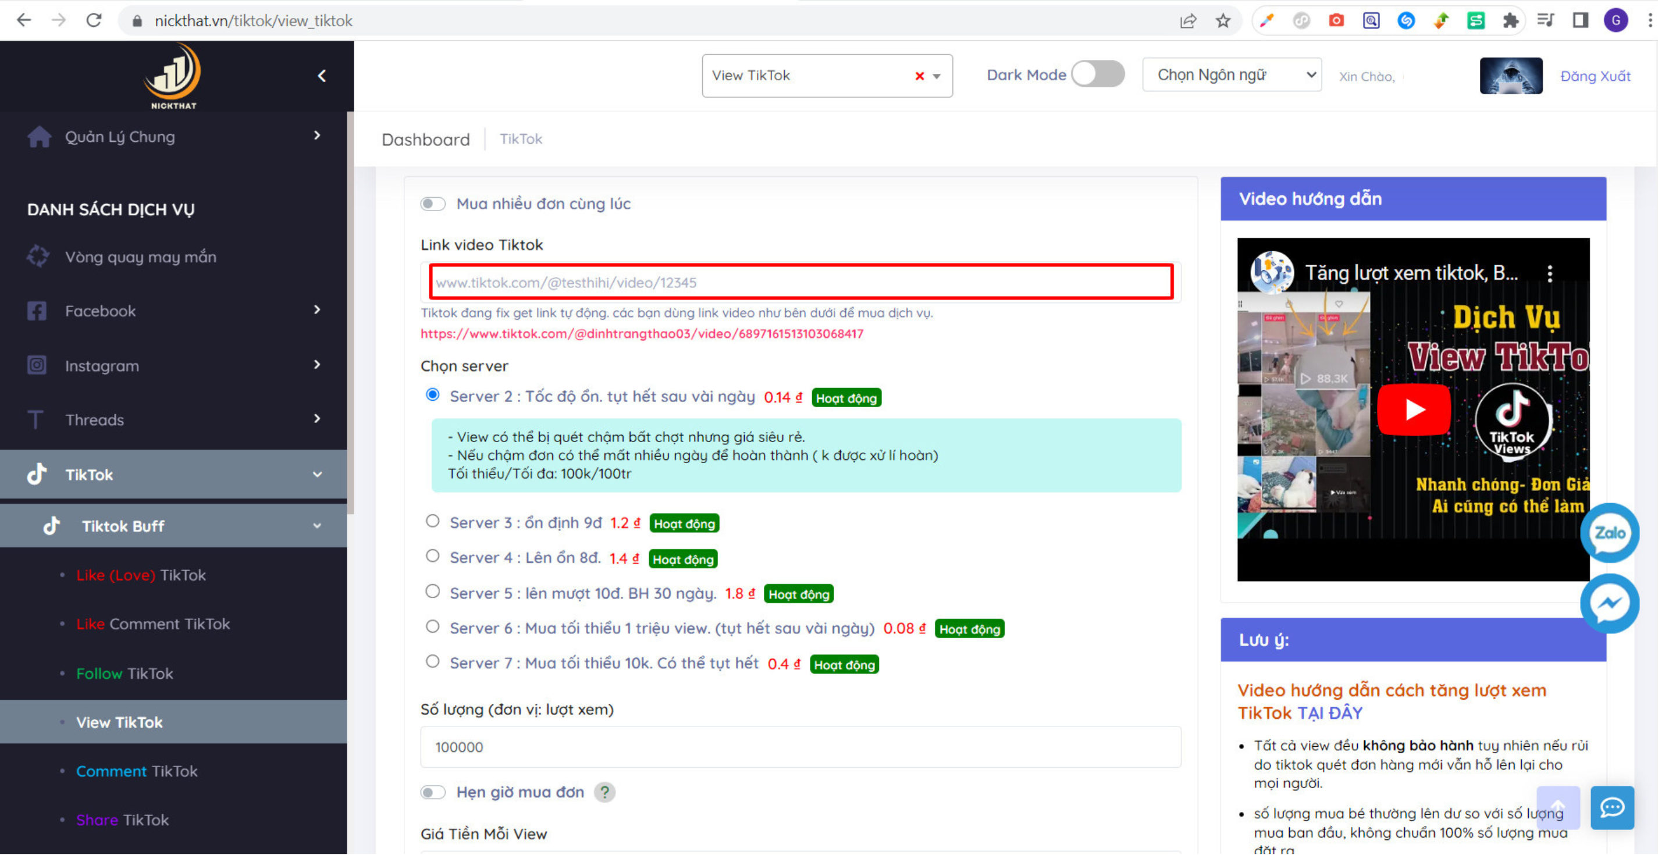
Task: Click the NickThat logo
Action: click(173, 77)
